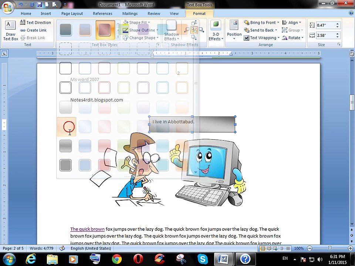This screenshot has width=355, height=266.
Task: Click Bring to Front
Action: [261, 23]
